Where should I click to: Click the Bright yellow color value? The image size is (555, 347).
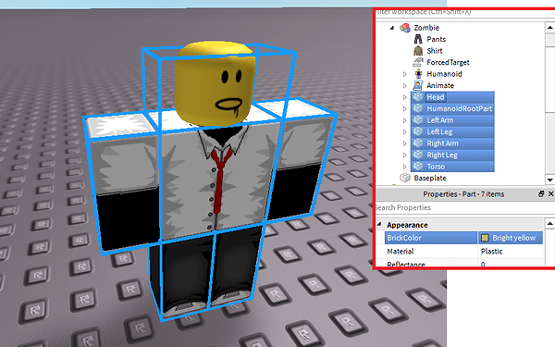514,238
